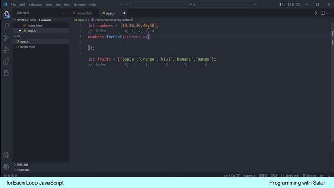This screenshot has height=188, width=334.
Task: Open the notifications bell in status bar
Action: click(x=329, y=175)
